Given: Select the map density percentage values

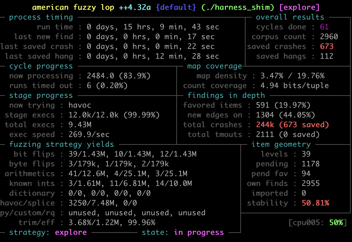Looking at the screenshot, I should [292, 76].
